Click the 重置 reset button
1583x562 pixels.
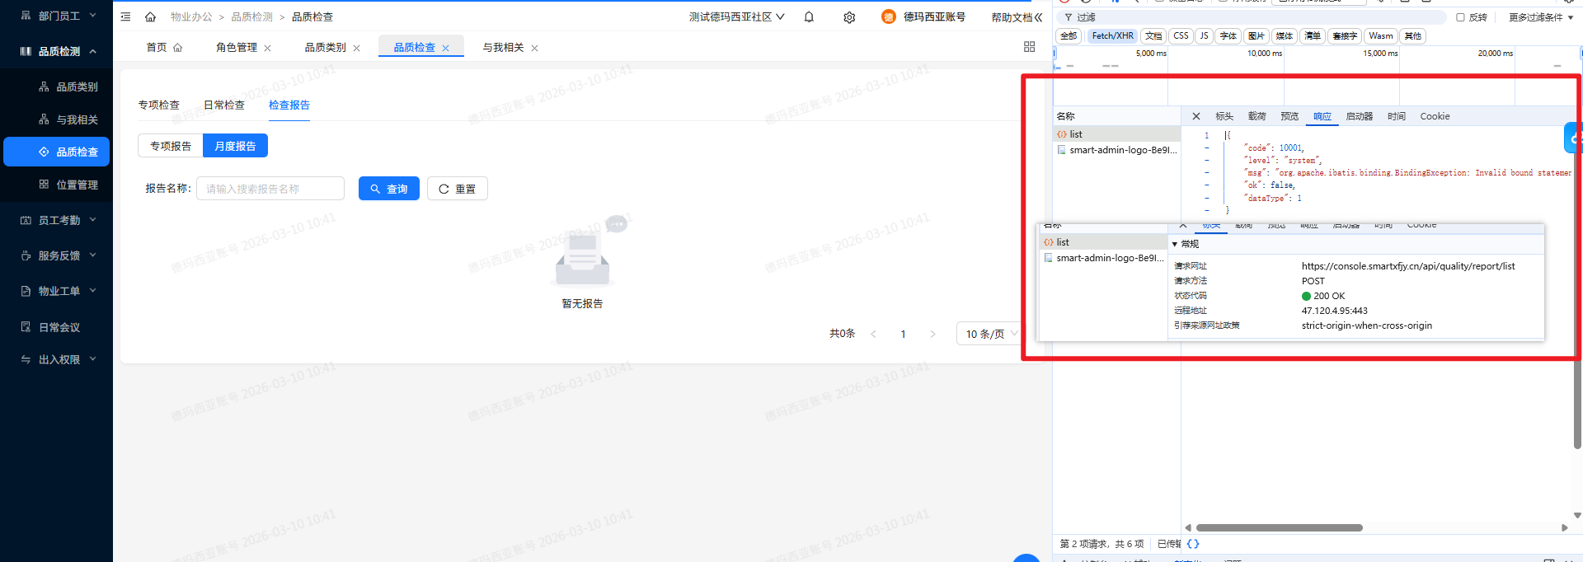pyautogui.click(x=458, y=189)
